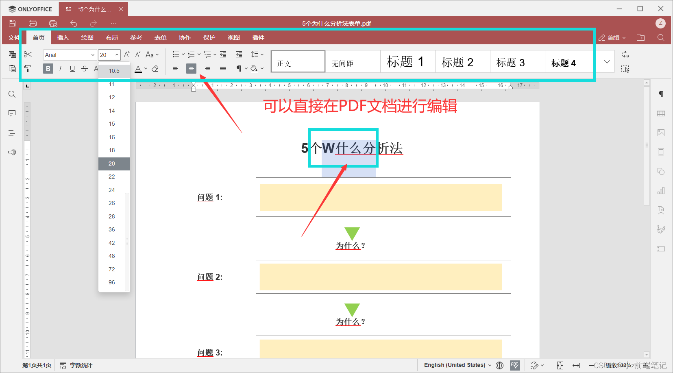The width and height of the screenshot is (673, 373).
Task: Open the comments panel in left sidebar
Action: pos(12,113)
